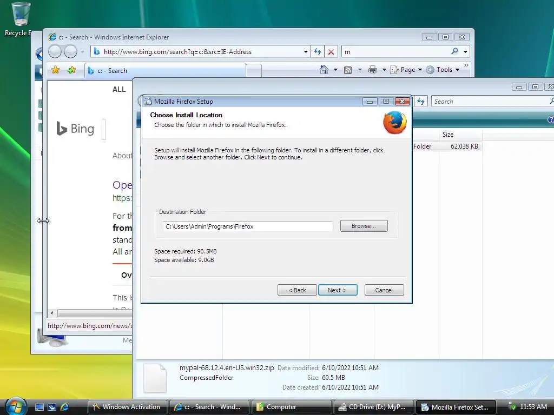Click the IE Print icon

372,70
